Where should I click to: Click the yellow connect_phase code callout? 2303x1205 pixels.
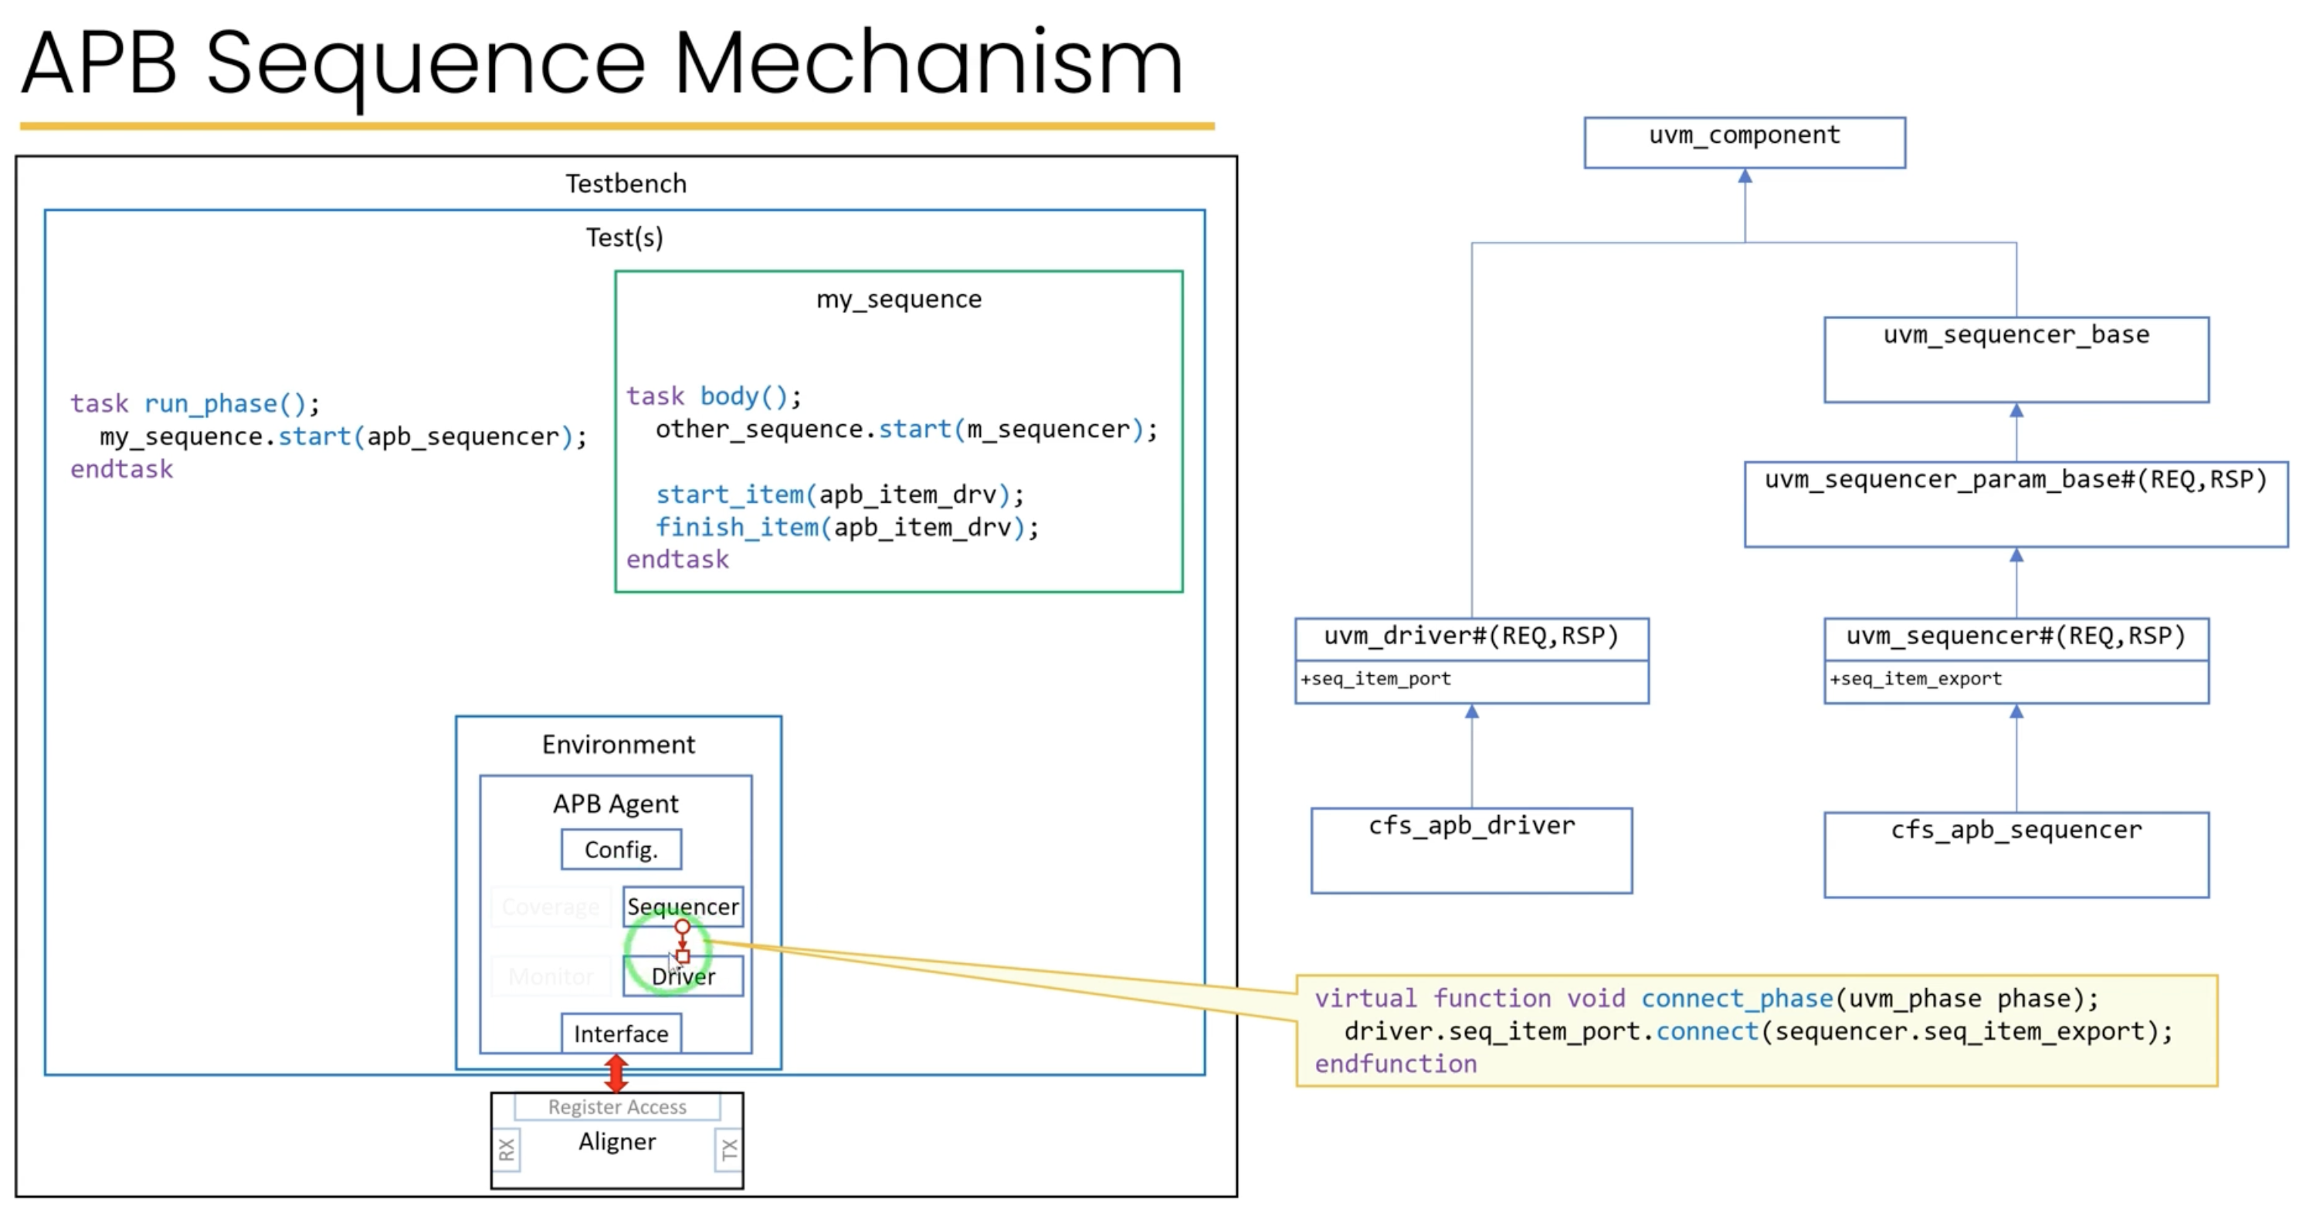(1756, 1030)
